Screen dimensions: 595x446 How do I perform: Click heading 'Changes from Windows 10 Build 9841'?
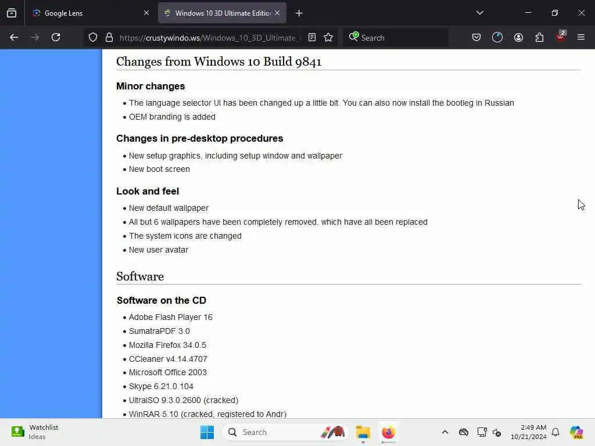(219, 62)
